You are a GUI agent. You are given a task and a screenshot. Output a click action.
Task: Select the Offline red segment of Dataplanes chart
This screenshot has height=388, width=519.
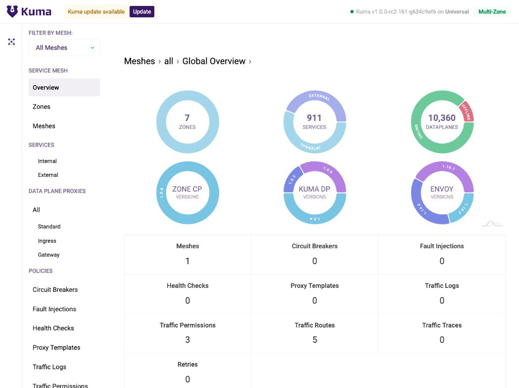pos(467,112)
